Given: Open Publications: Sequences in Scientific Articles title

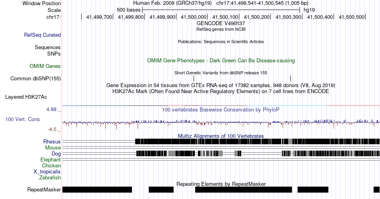Looking at the screenshot, I should pyautogui.click(x=221, y=42).
